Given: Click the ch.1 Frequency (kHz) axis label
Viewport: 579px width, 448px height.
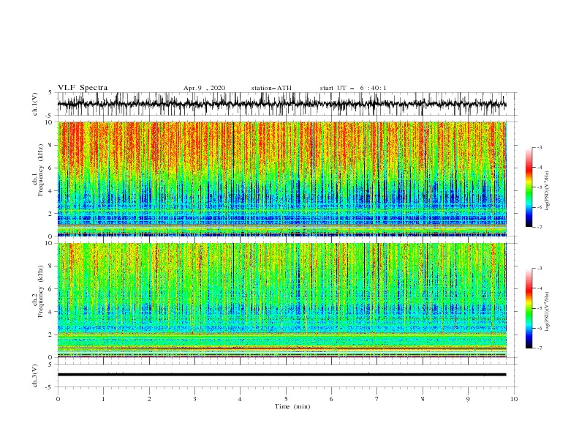Looking at the screenshot, I should click(x=38, y=171).
